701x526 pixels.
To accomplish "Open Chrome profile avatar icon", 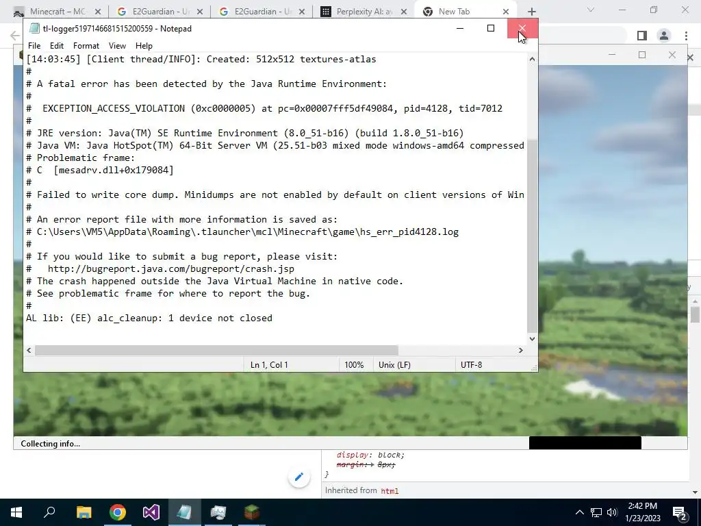I will point(664,36).
